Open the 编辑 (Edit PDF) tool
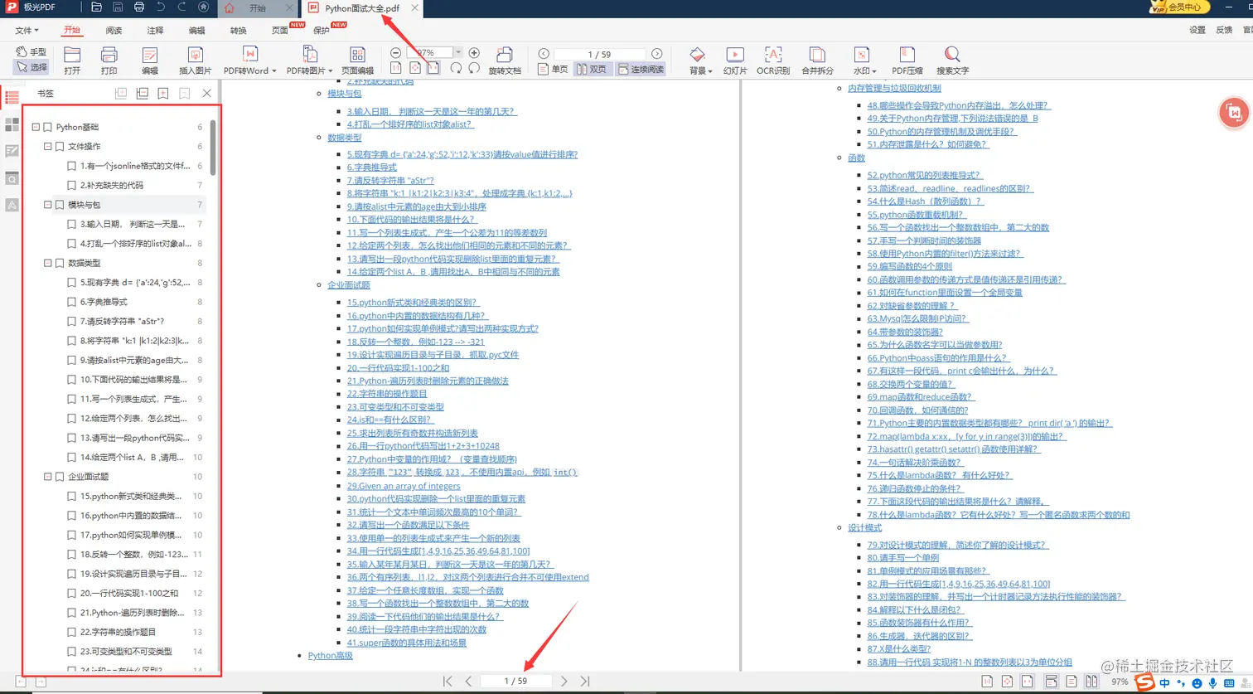The height and width of the screenshot is (694, 1253). click(x=150, y=59)
